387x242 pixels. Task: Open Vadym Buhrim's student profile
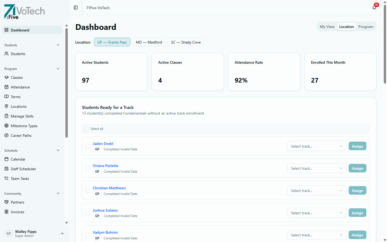coord(105,232)
